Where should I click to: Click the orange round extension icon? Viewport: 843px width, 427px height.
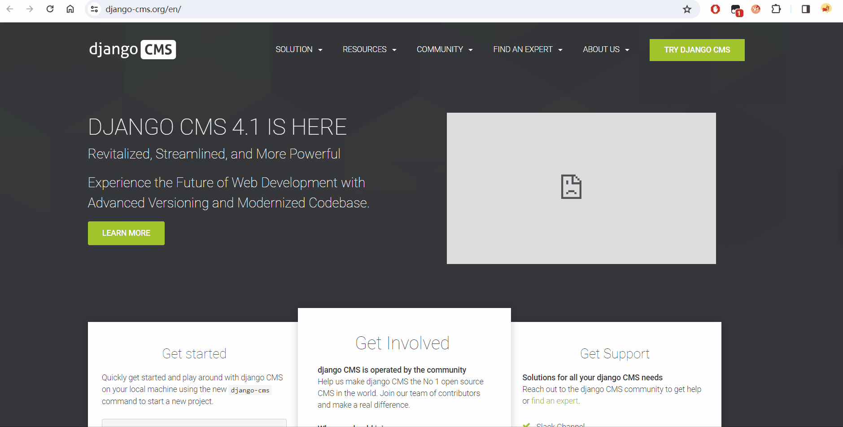(756, 9)
